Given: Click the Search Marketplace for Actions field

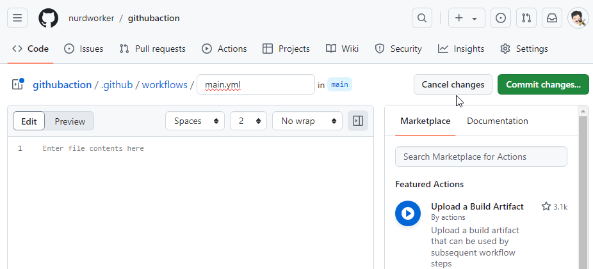Looking at the screenshot, I should (x=481, y=157).
